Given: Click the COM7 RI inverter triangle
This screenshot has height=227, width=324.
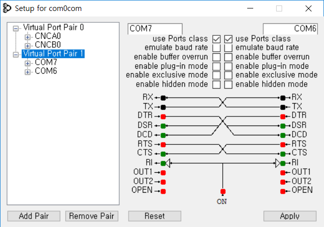Looking at the screenshot, I should (168, 163).
